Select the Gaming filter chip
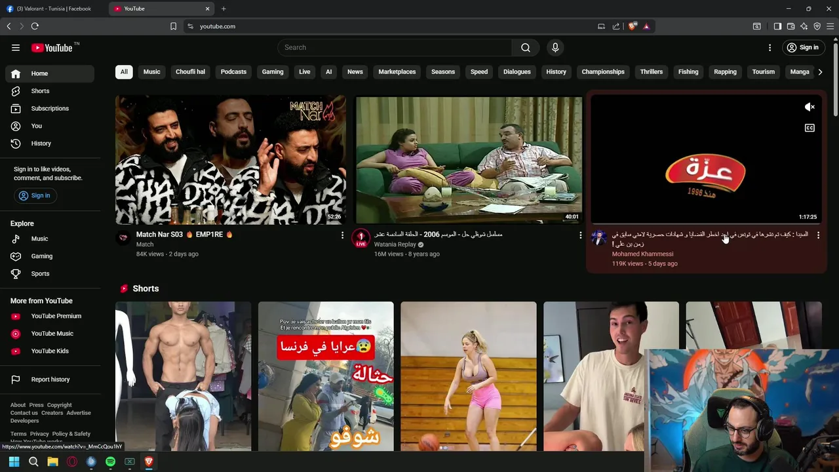 pyautogui.click(x=273, y=71)
